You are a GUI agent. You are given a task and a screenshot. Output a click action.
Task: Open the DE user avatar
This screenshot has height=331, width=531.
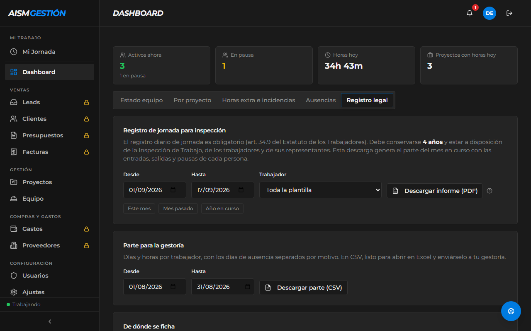[490, 13]
